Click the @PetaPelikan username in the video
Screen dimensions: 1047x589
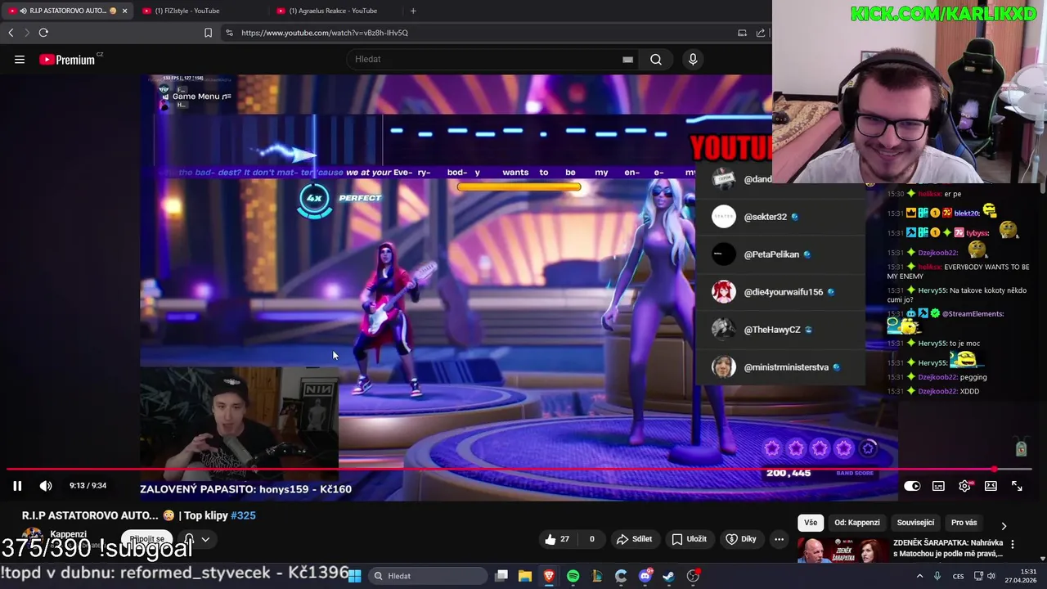tap(771, 254)
